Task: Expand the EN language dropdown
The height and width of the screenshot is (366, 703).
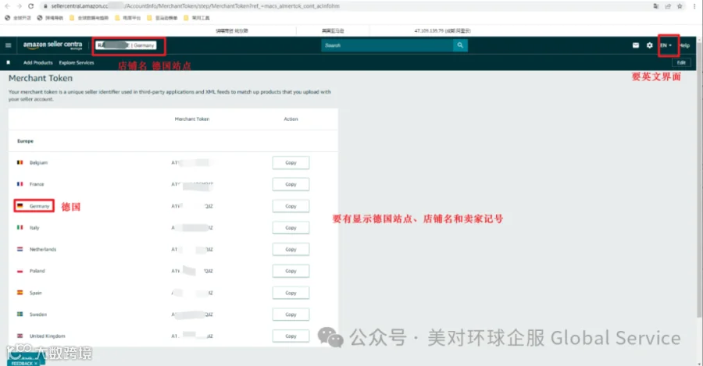Action: point(666,45)
